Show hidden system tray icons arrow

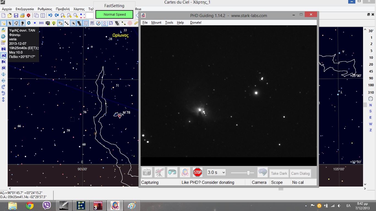click(x=306, y=206)
